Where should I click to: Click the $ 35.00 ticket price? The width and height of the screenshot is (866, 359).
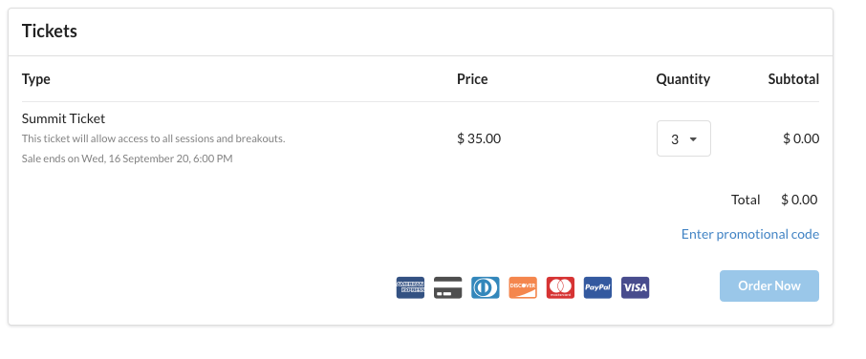[479, 138]
